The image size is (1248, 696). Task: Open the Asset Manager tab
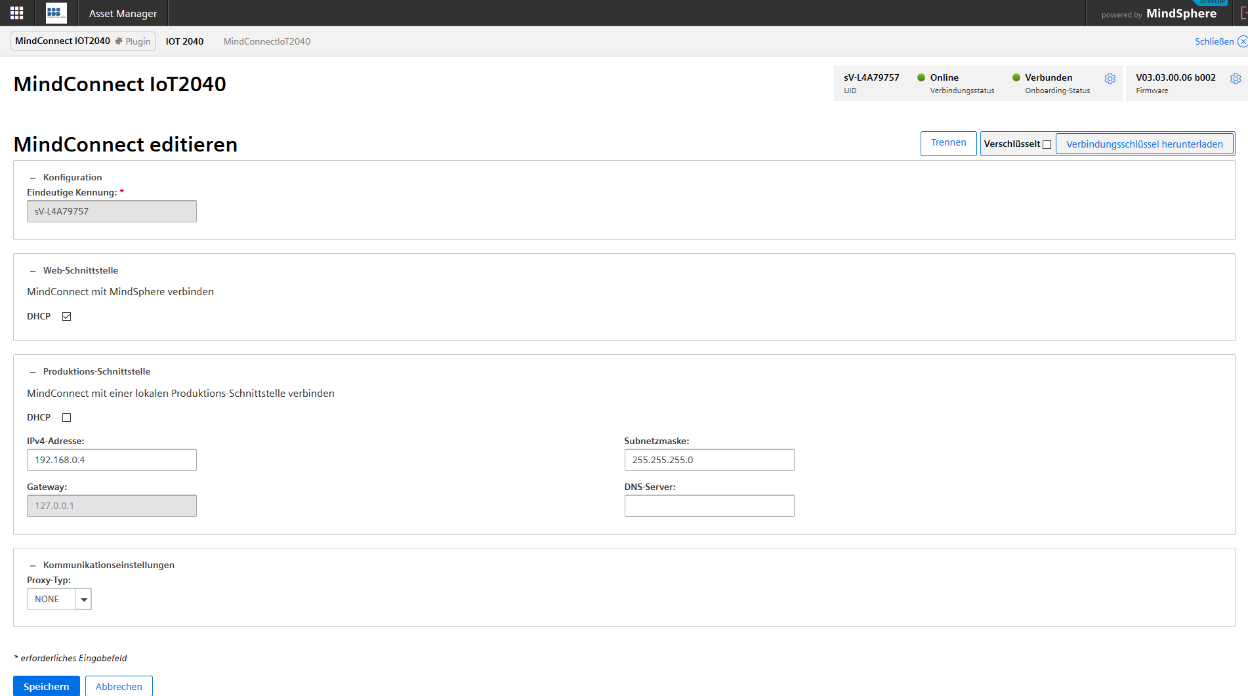pos(123,13)
